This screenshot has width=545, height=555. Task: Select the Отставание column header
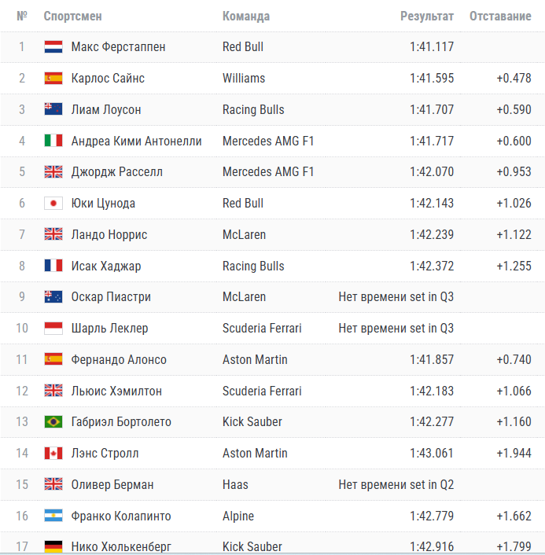point(500,17)
